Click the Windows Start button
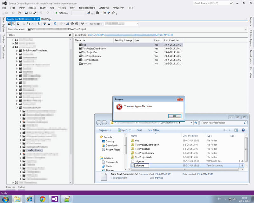This screenshot has width=254, height=203. 5,199
